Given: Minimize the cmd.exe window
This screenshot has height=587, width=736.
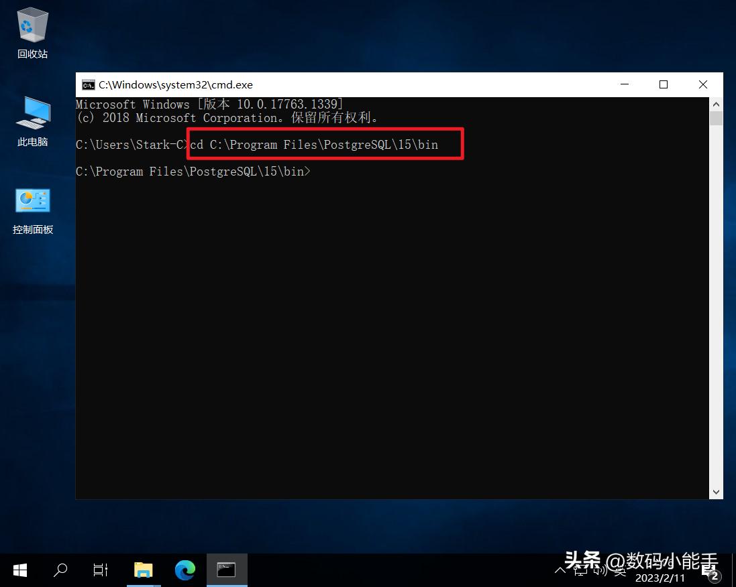Looking at the screenshot, I should [x=625, y=85].
